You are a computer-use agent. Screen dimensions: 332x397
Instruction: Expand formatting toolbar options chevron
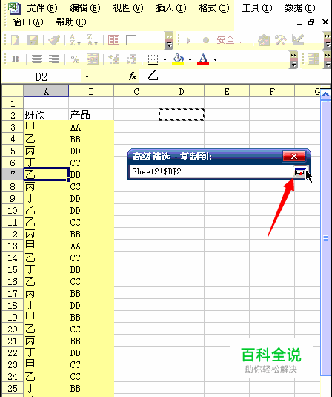point(293,59)
